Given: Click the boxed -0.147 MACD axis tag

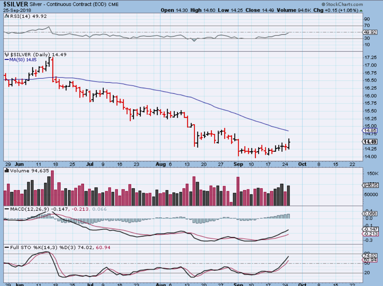Looking at the screenshot, I should [x=371, y=229].
